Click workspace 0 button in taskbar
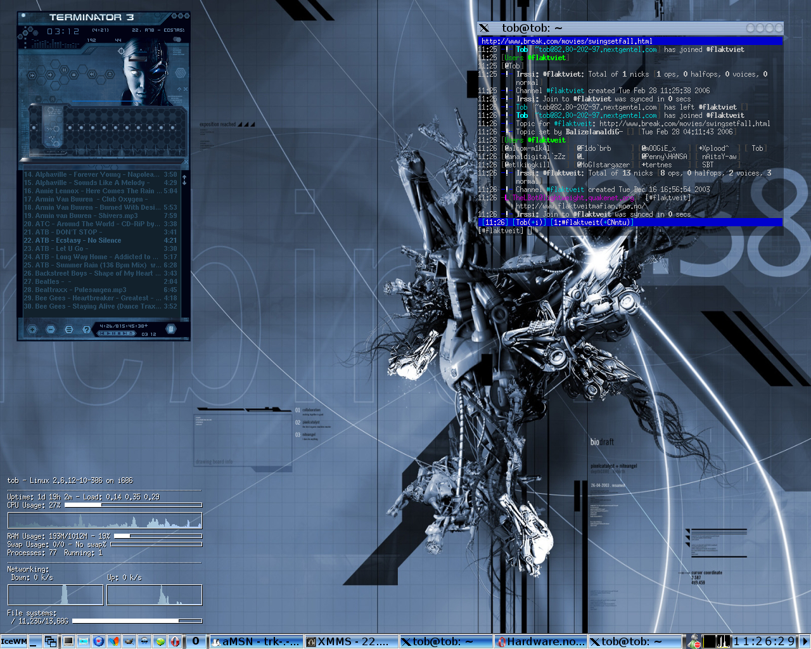Screen dimensions: 811x649 (x=195, y=641)
